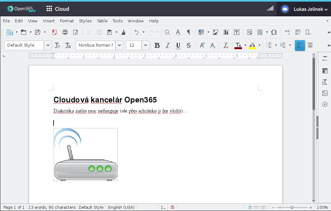Open sidebar settings at top of sidebar

click(325, 58)
